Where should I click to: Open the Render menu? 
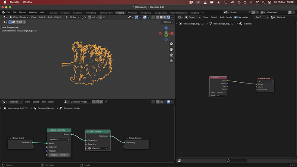click(x=22, y=12)
